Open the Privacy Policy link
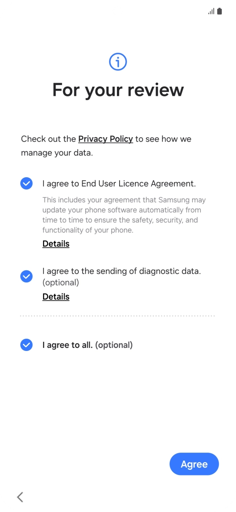Screen dimensions: 236x512 click(x=105, y=139)
